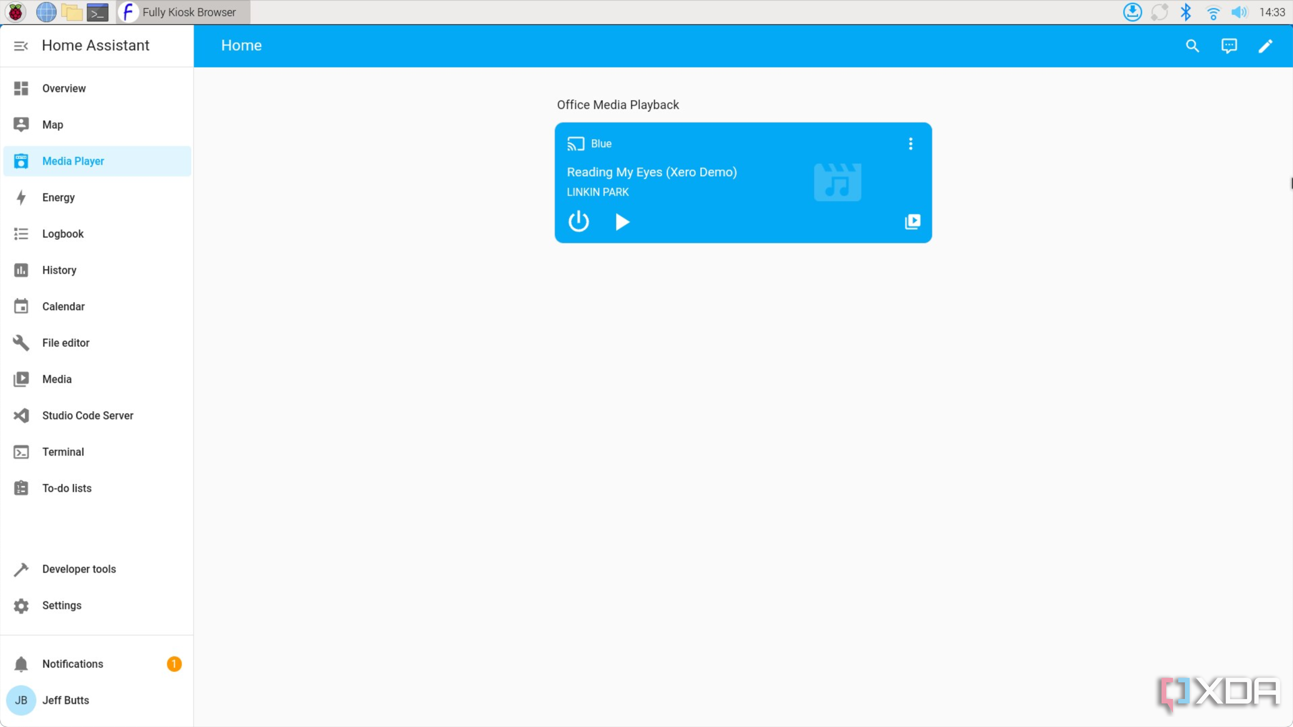Click the Notifications bell icon
This screenshot has width=1293, height=727.
click(21, 664)
